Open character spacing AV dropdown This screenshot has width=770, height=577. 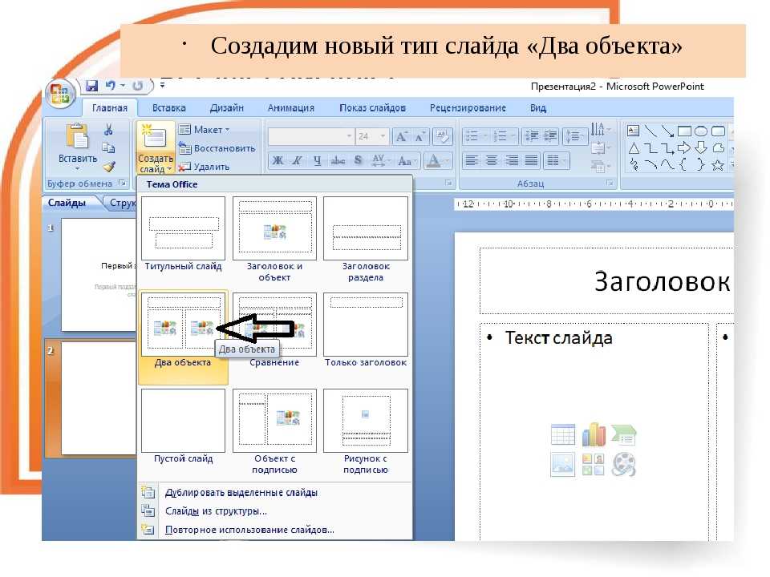pos(381,160)
